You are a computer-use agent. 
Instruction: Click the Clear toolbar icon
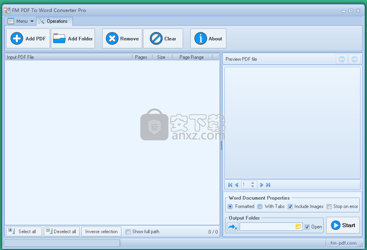pyautogui.click(x=156, y=38)
